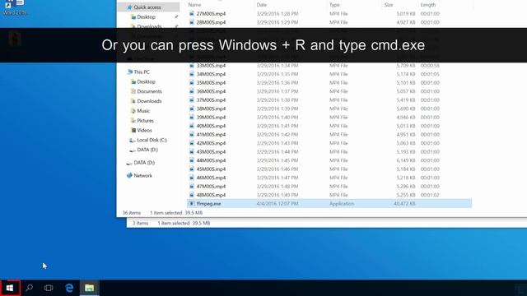Click the file icon beside 40M00S.mp4
Viewport: 527px width, 296px height.
(x=191, y=126)
